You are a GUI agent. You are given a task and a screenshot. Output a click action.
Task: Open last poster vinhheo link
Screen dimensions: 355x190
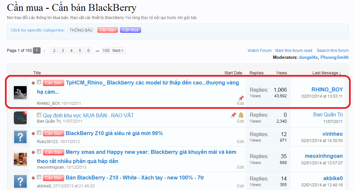click(333, 134)
